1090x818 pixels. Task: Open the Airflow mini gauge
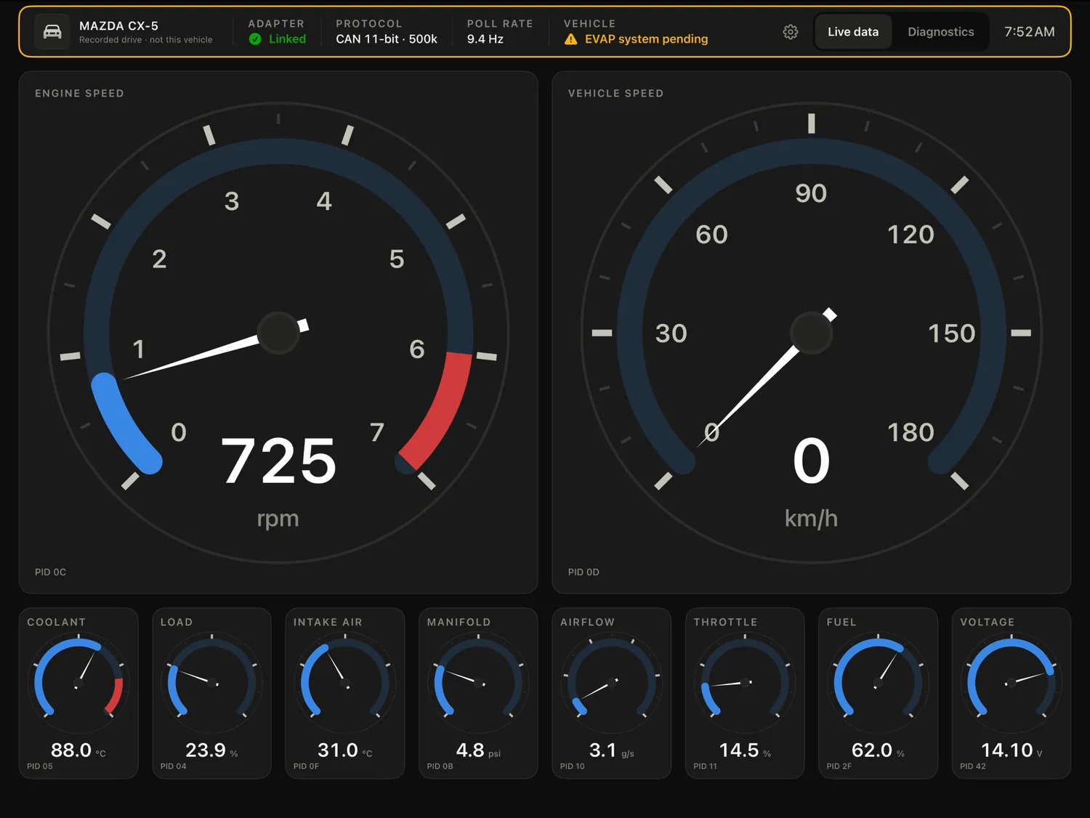pyautogui.click(x=612, y=693)
